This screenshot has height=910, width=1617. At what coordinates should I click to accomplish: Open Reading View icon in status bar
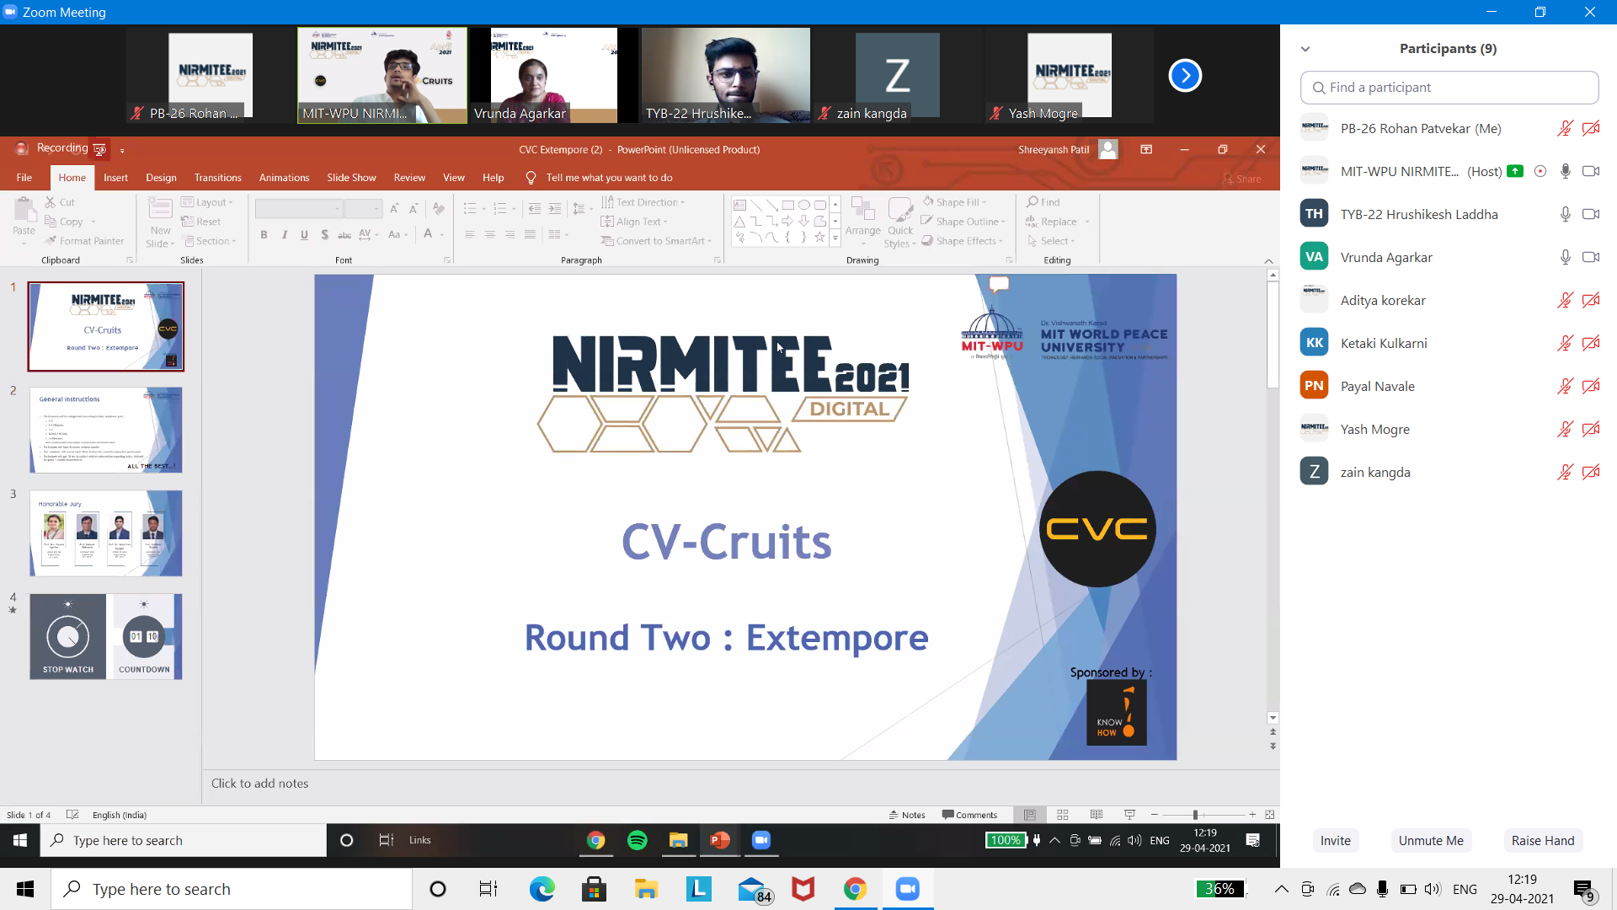pyautogui.click(x=1097, y=815)
